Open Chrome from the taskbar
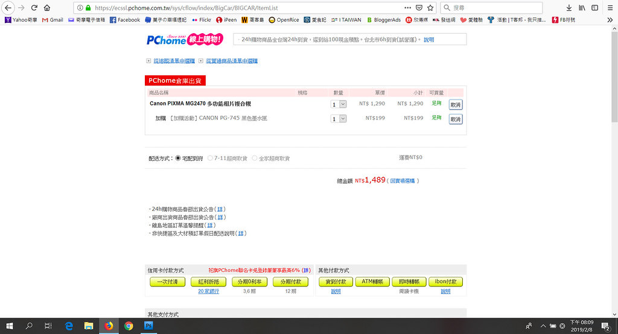The height and width of the screenshot is (334, 618). (x=129, y=326)
